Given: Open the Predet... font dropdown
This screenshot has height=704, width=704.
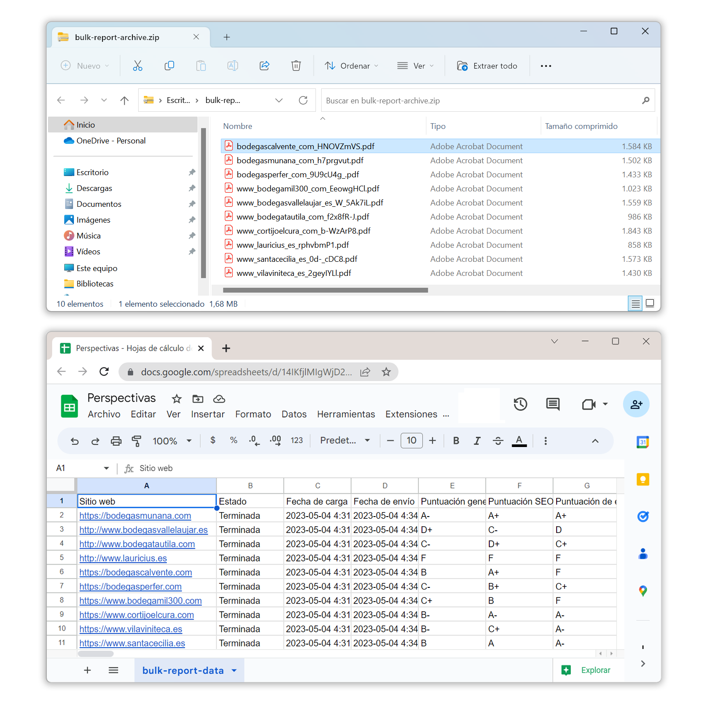Looking at the screenshot, I should (x=345, y=441).
